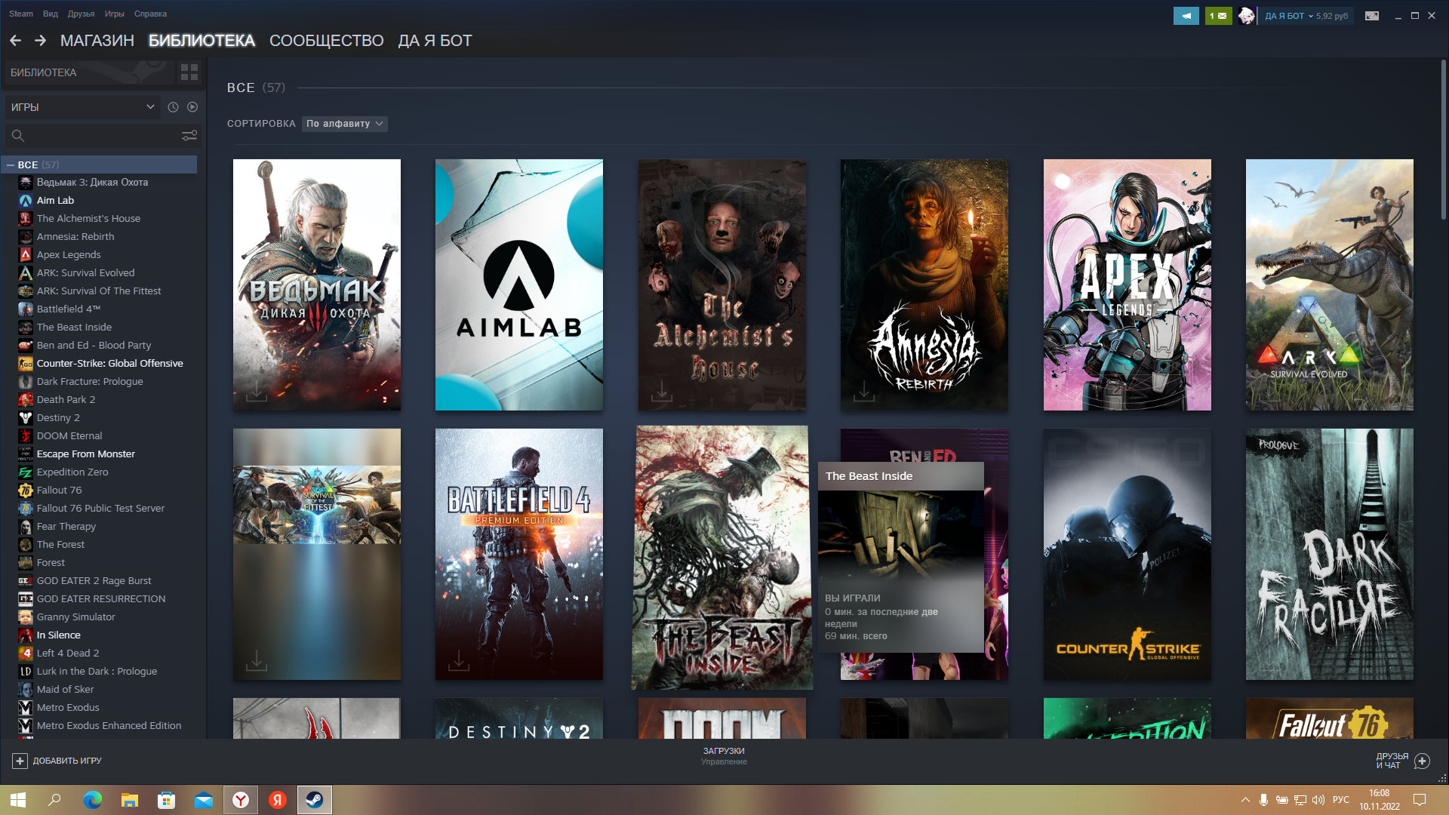Open the Друзья menu

[x=81, y=14]
